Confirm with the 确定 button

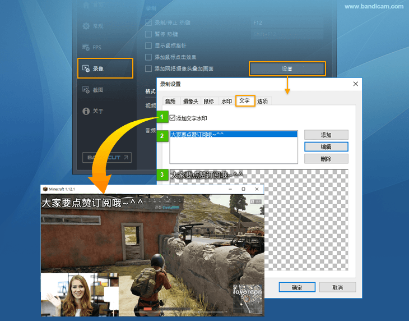tap(297, 287)
